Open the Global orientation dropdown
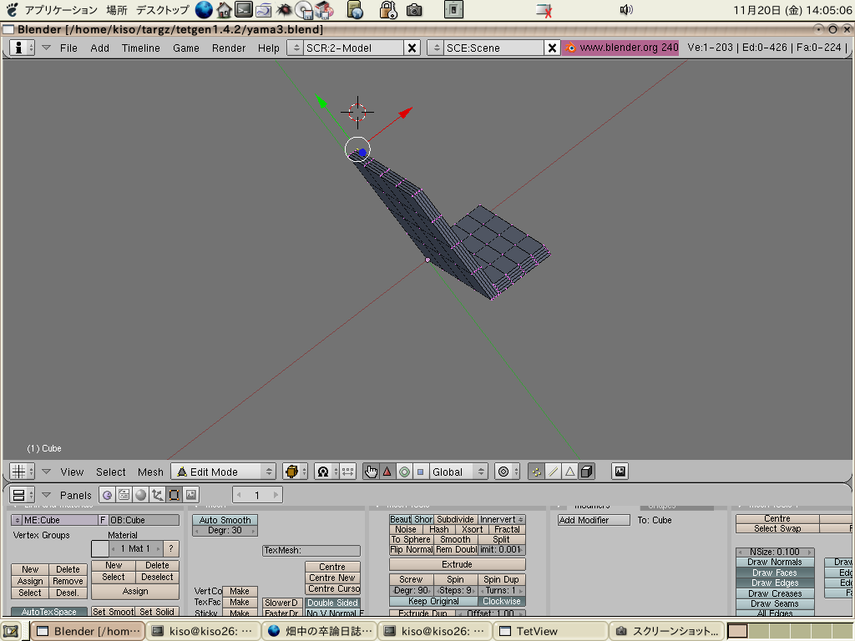This screenshot has height=641, width=855. coord(457,472)
